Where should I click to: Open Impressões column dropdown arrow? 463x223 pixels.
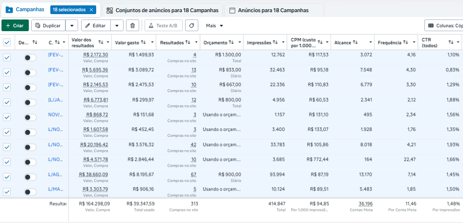[x=283, y=42]
